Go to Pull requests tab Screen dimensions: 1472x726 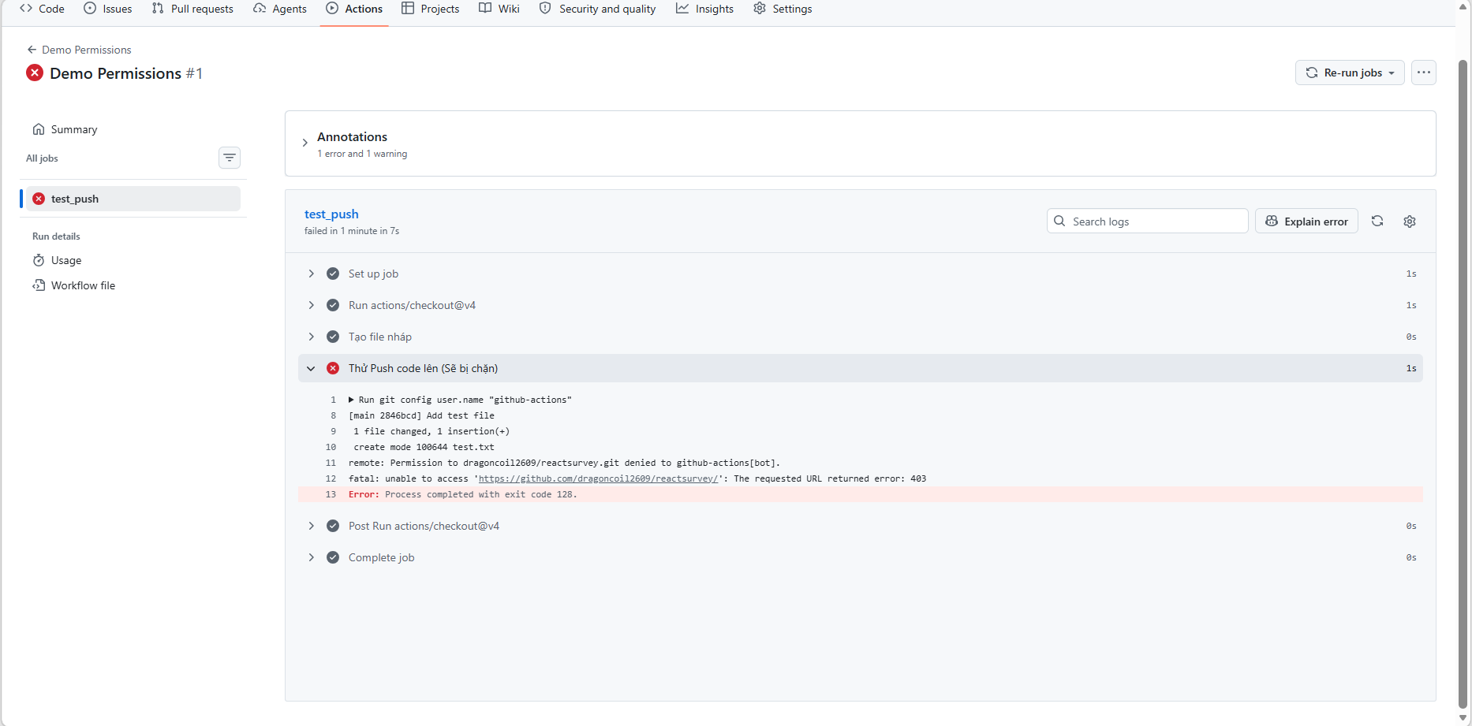point(192,9)
